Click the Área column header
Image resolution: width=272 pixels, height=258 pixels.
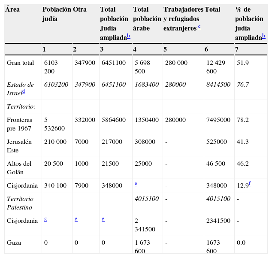tap(12, 9)
